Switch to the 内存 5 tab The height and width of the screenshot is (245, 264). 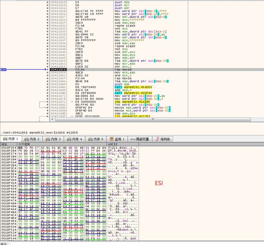coord(96,139)
